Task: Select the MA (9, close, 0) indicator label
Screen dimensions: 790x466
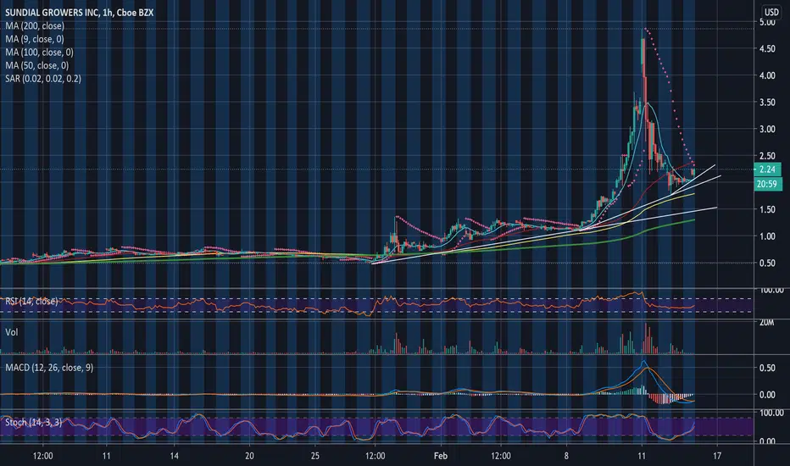Action: click(x=35, y=39)
